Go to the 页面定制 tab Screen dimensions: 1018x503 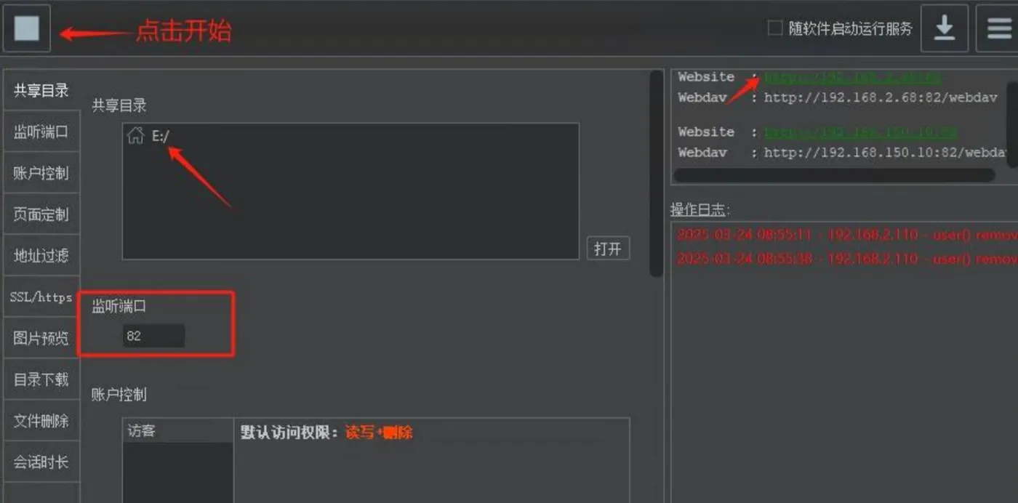pos(41,214)
